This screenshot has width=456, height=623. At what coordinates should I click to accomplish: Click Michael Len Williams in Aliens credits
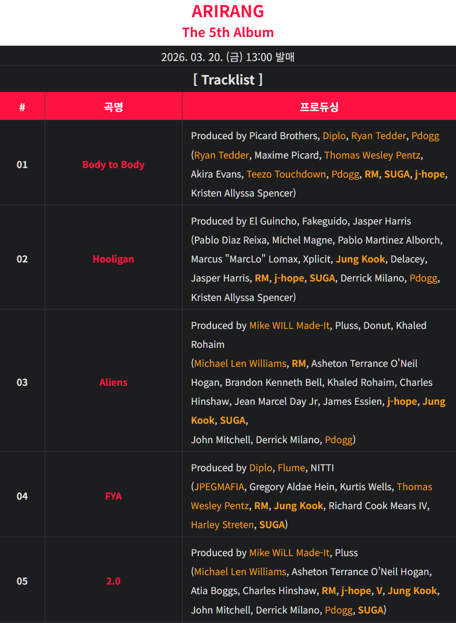click(x=240, y=363)
